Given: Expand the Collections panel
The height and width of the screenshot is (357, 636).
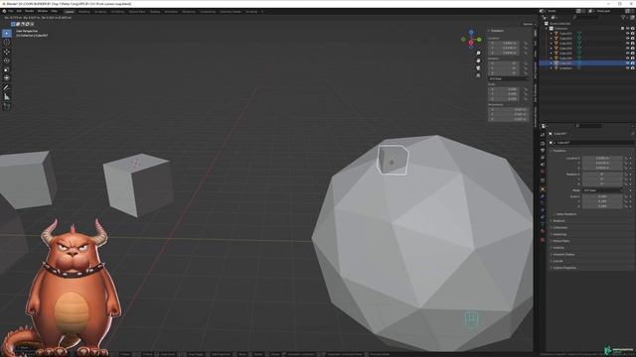Looking at the screenshot, I should tap(560, 227).
